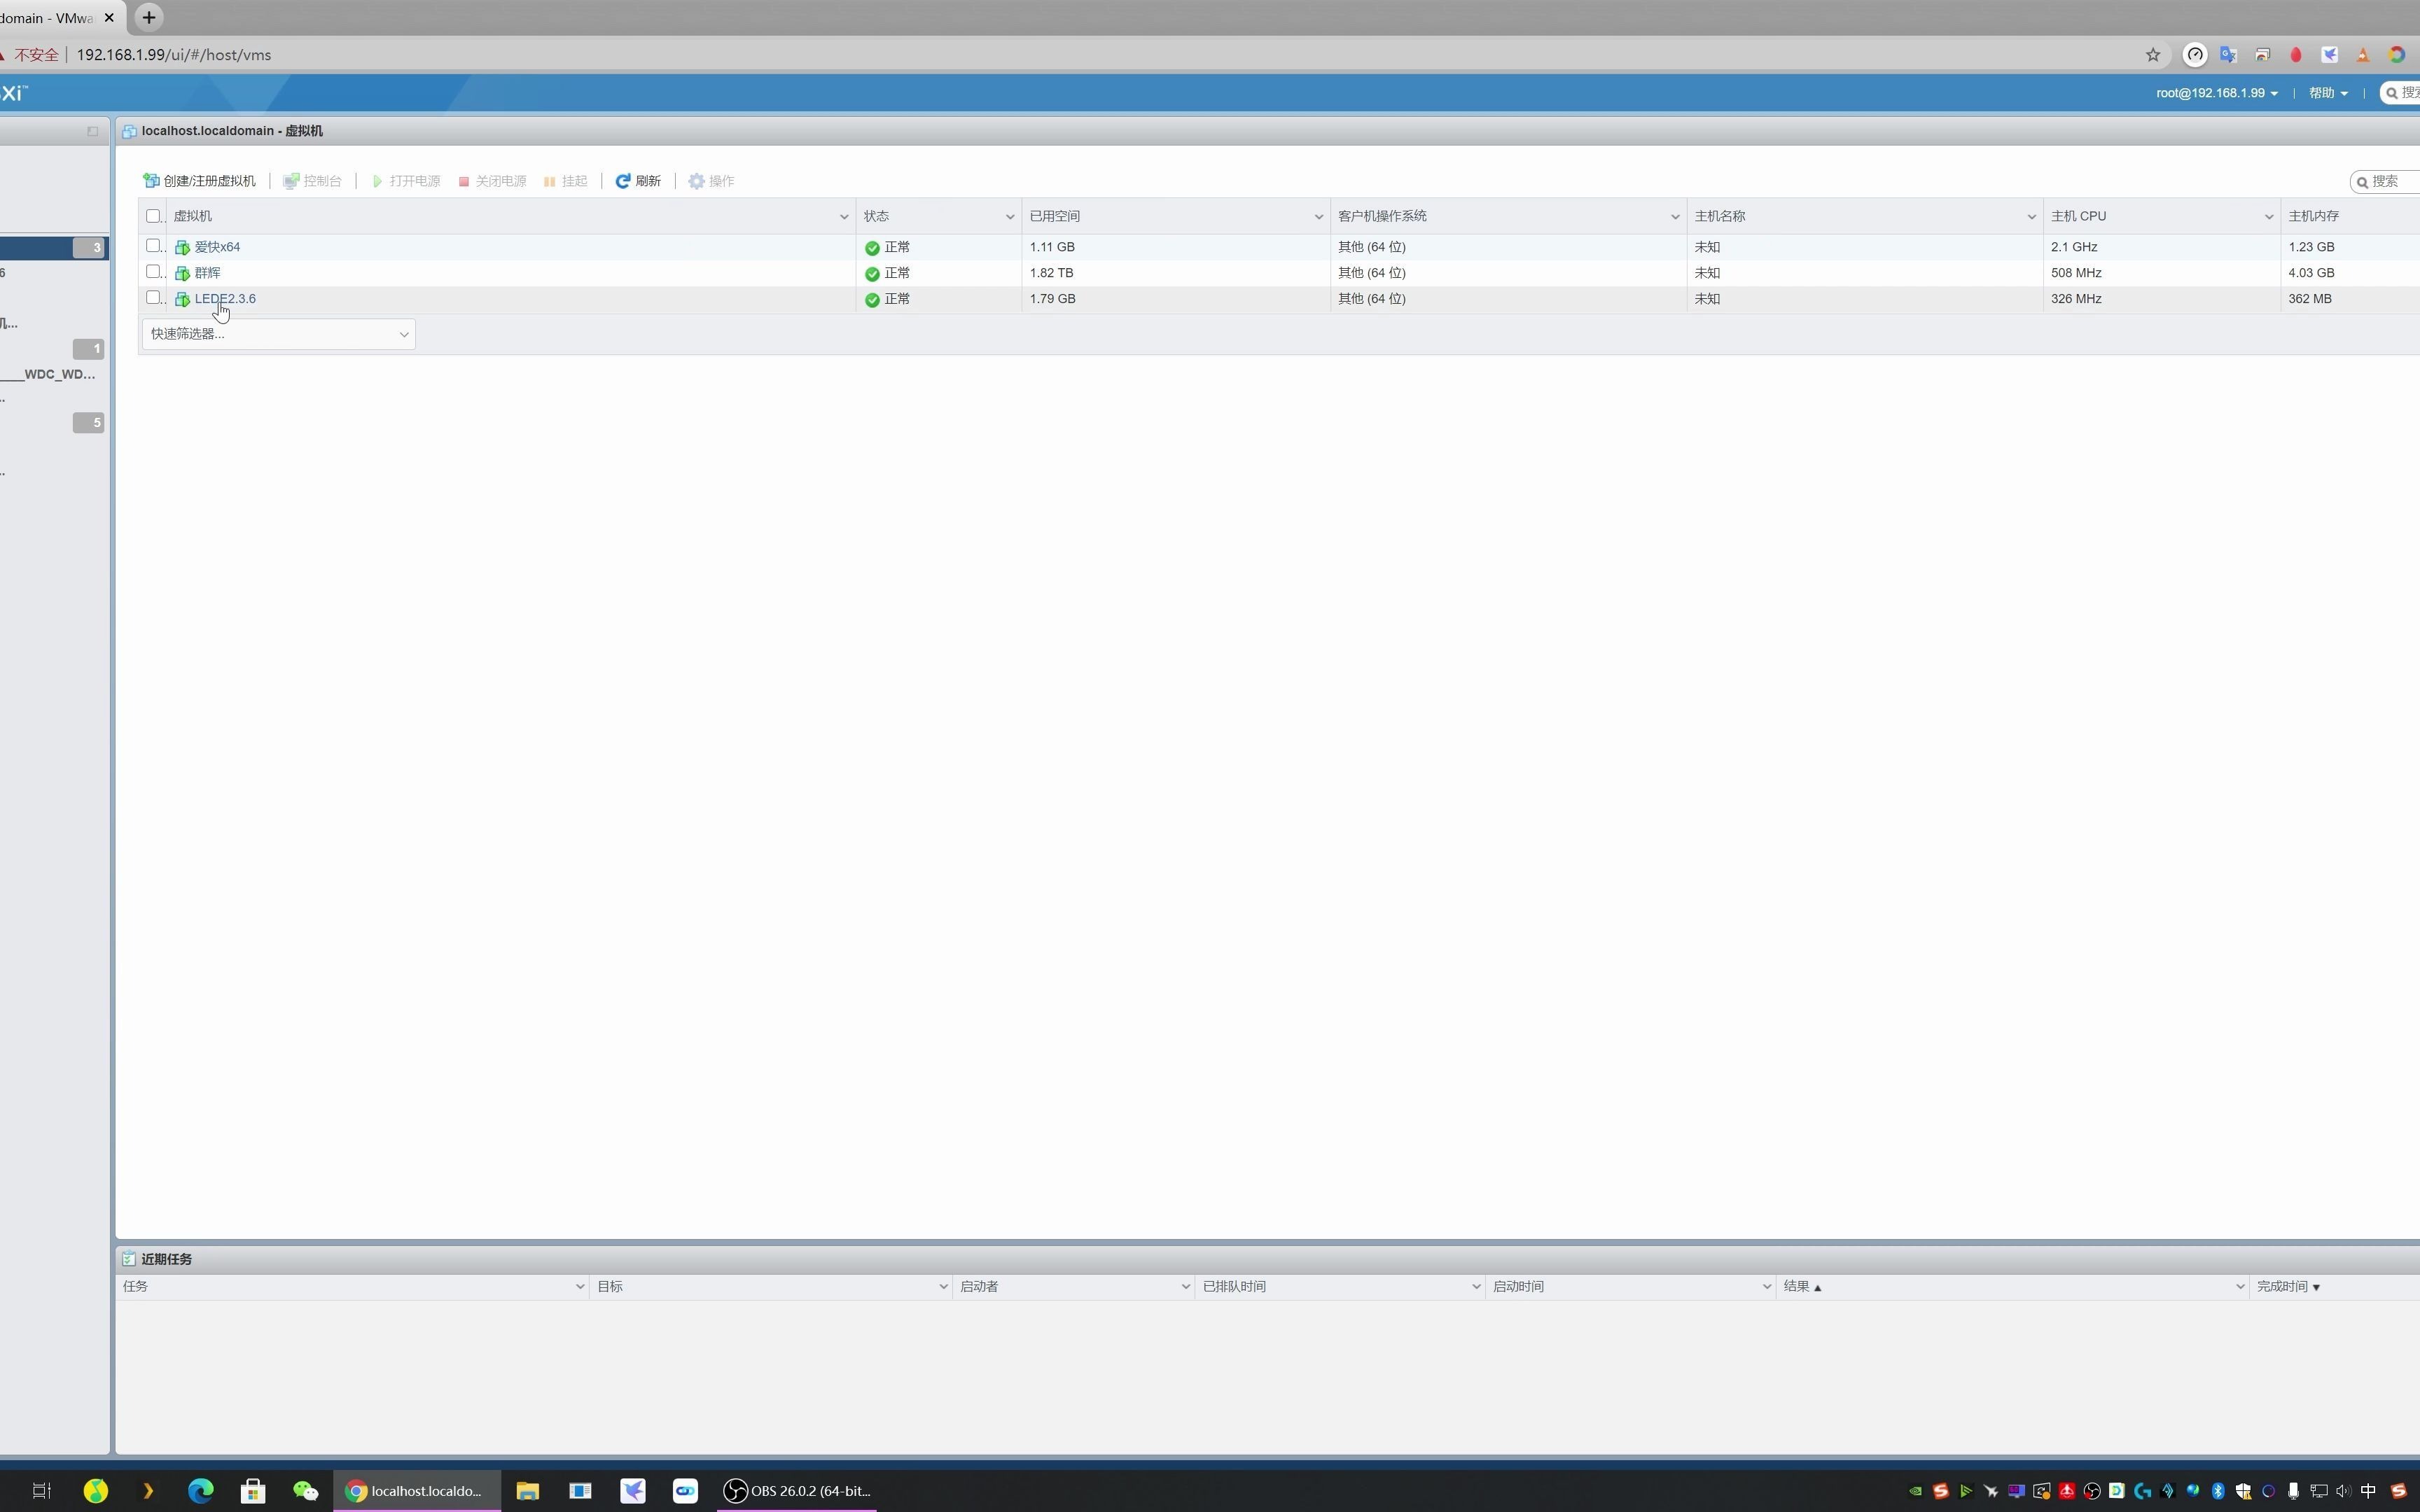This screenshot has width=2420, height=1512.
Task: Click the 群晖 virtual machine icon
Action: (x=182, y=273)
